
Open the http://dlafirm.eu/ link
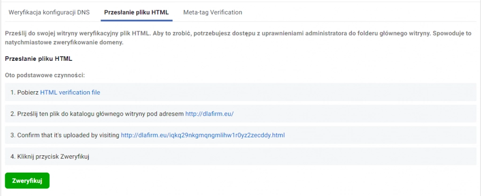(x=209, y=114)
